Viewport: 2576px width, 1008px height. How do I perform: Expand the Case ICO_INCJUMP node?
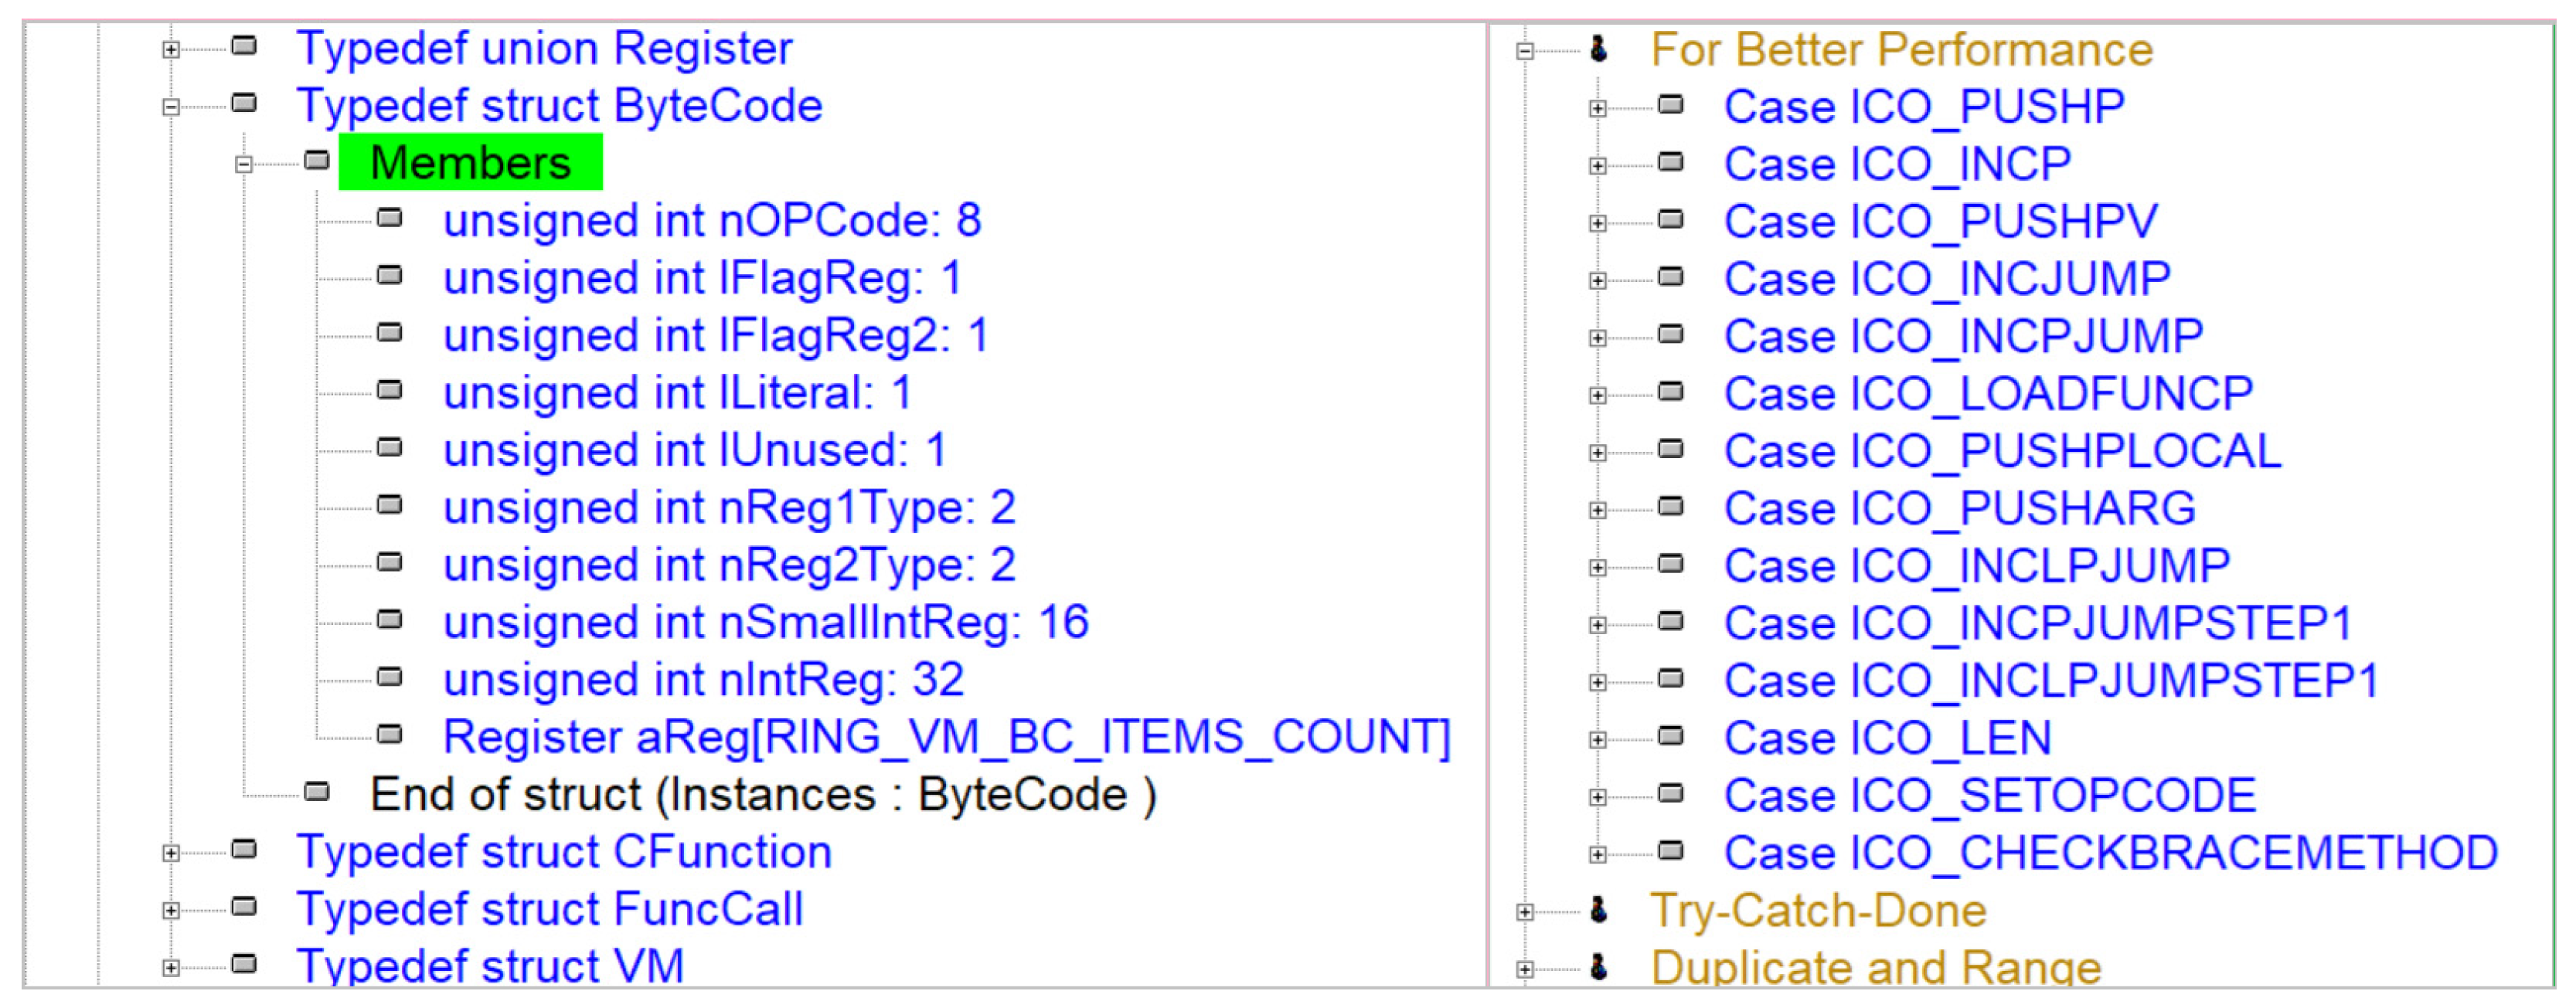click(x=1598, y=280)
